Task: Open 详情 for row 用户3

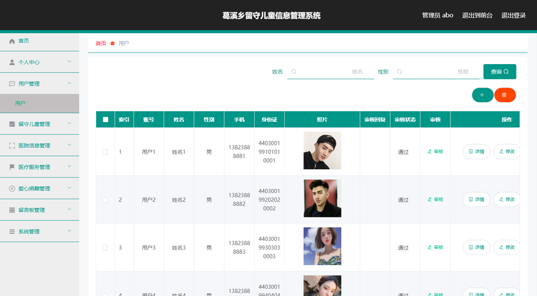Action: pyautogui.click(x=477, y=248)
